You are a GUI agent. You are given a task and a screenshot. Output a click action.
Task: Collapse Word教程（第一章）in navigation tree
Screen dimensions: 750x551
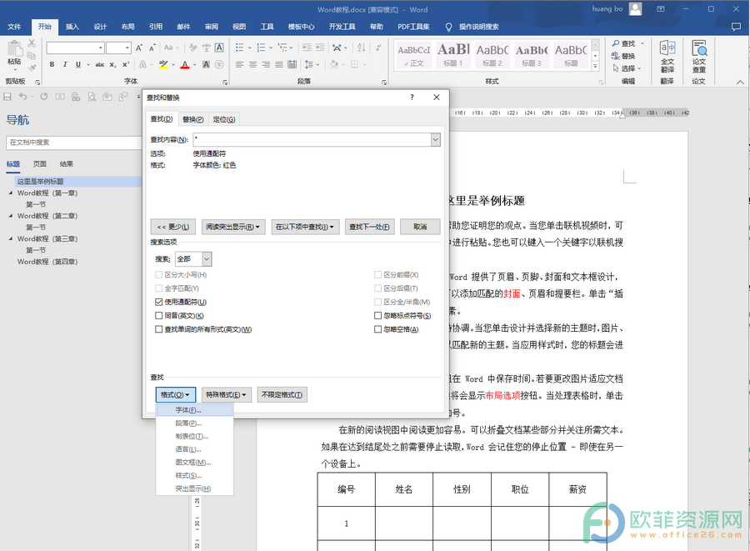(x=11, y=193)
